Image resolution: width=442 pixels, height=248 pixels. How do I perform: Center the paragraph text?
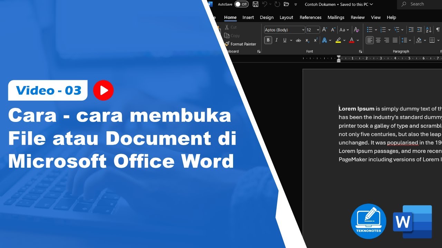(378, 40)
